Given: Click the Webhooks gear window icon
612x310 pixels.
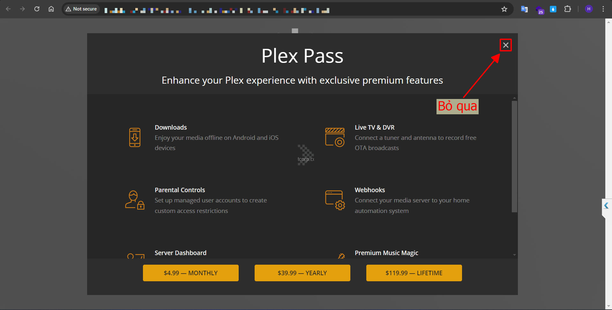Looking at the screenshot, I should click(x=335, y=200).
